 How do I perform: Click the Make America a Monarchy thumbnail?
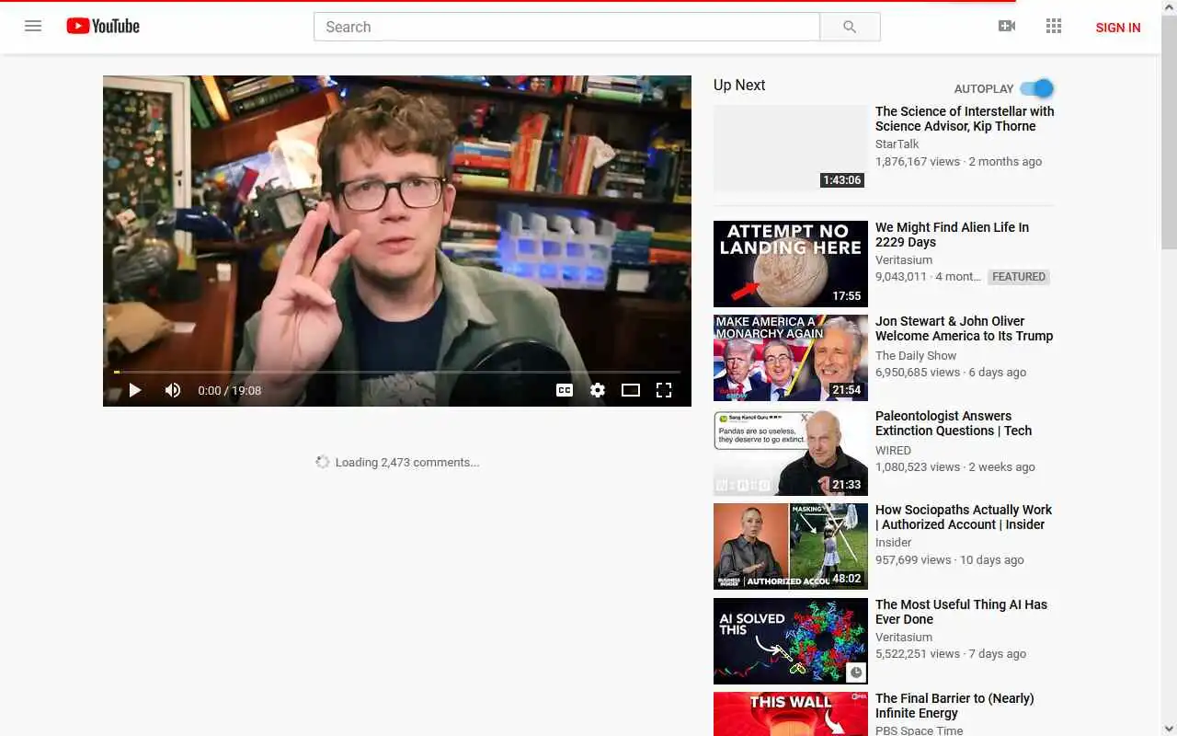(x=791, y=358)
